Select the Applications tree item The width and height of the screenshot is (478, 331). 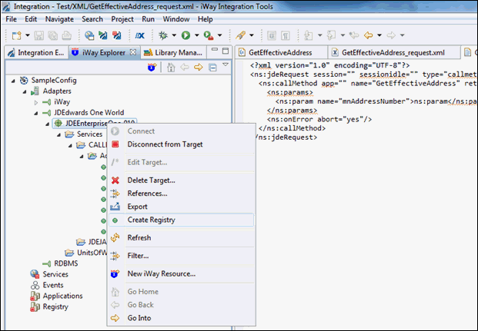pyautogui.click(x=62, y=296)
